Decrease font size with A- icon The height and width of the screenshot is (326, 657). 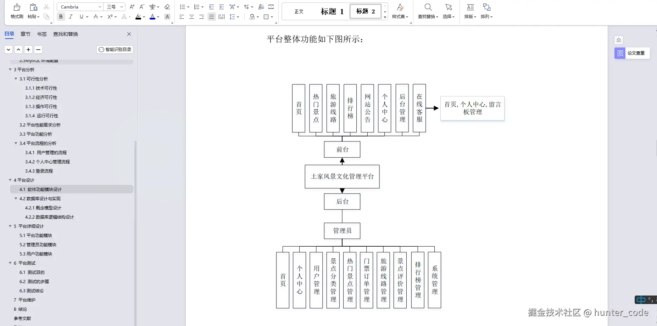coord(142,7)
